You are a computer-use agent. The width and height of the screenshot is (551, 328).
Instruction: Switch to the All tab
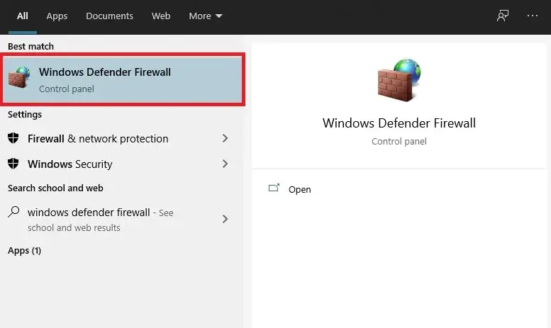coord(23,16)
